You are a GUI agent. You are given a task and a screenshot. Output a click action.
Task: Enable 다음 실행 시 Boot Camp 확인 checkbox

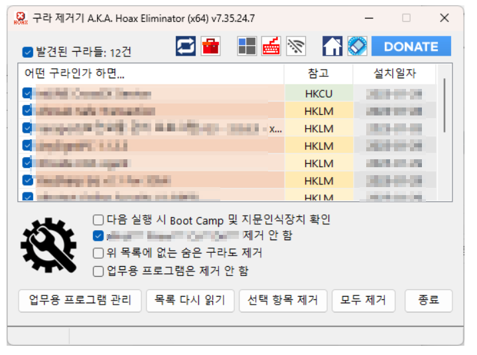[x=98, y=220]
